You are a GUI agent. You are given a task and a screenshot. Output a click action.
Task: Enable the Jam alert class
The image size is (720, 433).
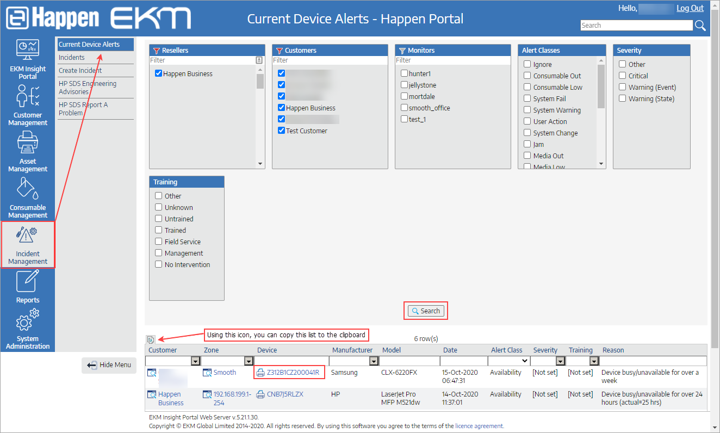point(527,144)
